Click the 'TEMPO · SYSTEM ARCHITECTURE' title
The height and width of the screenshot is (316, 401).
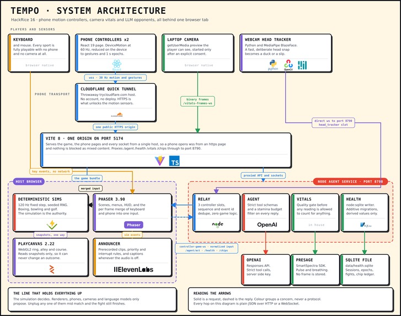tap(88, 10)
